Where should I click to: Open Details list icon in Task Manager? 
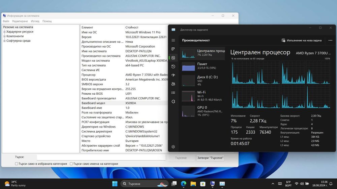coord(173,93)
